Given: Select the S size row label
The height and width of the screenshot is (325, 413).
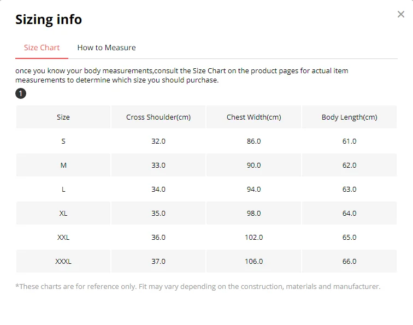Looking at the screenshot, I should pos(63,141).
